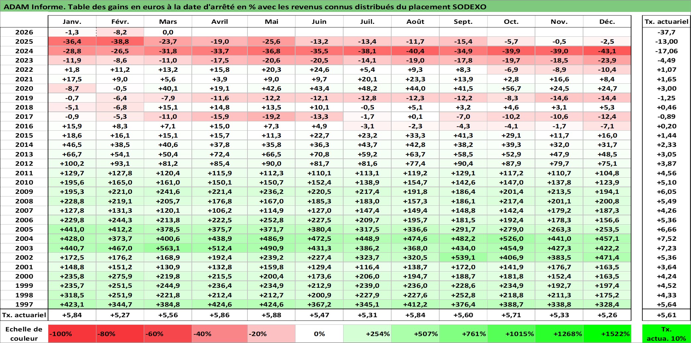Click the 1997 row label

coord(24,304)
